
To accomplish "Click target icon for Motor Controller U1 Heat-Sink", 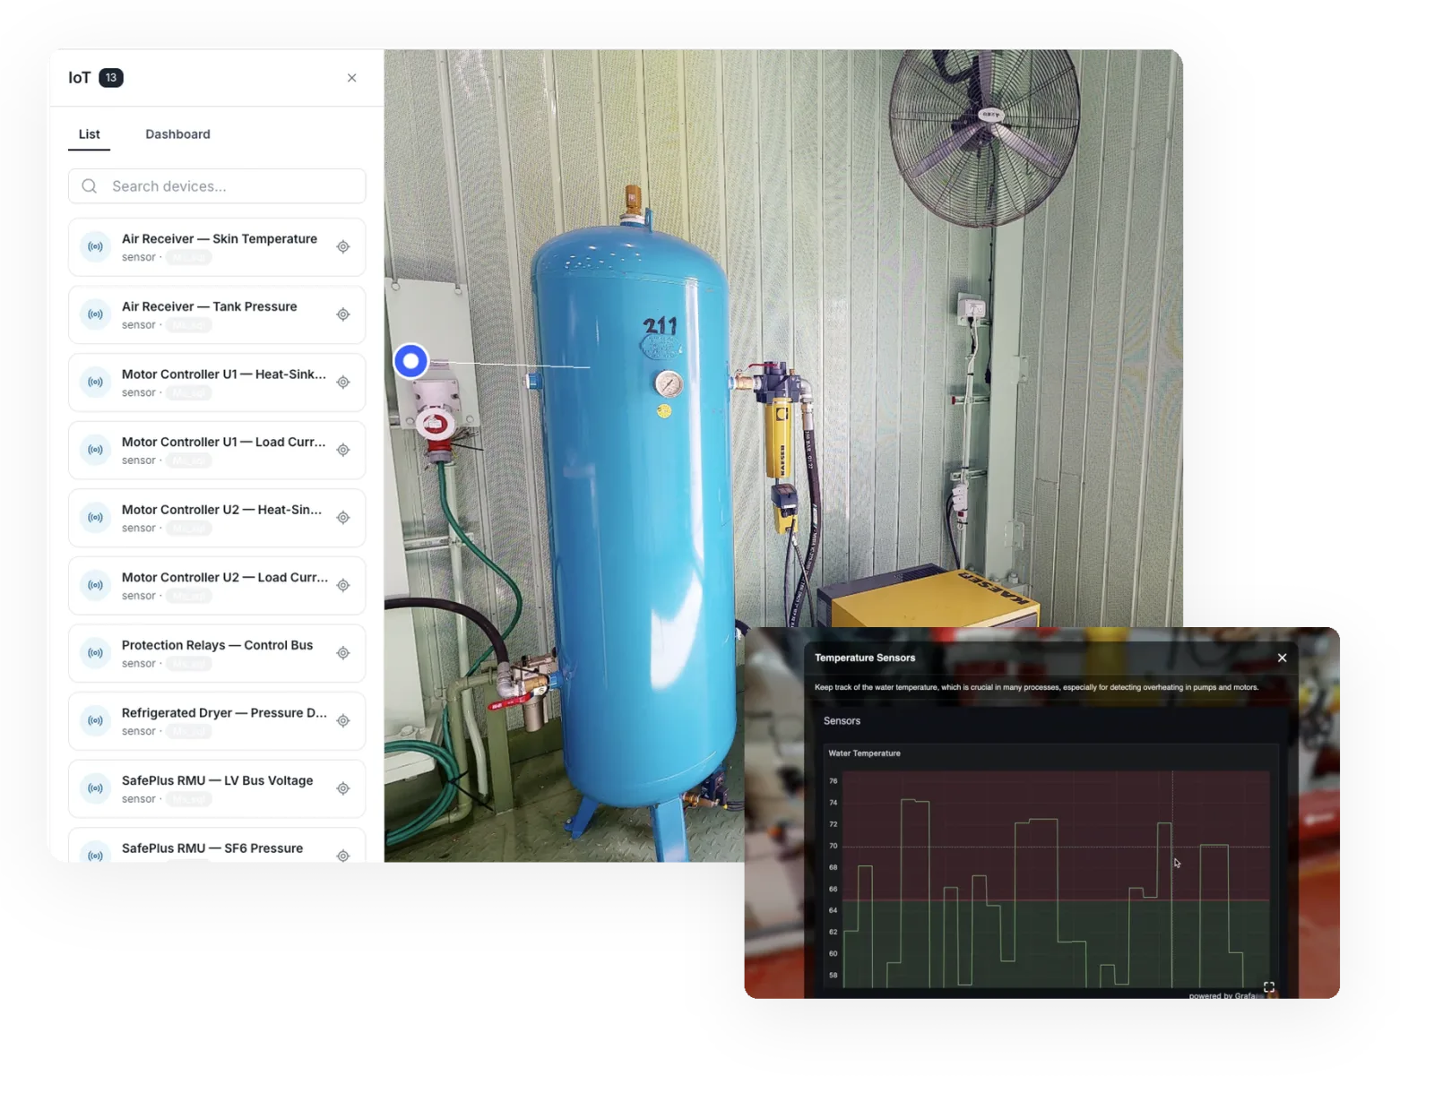I will (343, 383).
